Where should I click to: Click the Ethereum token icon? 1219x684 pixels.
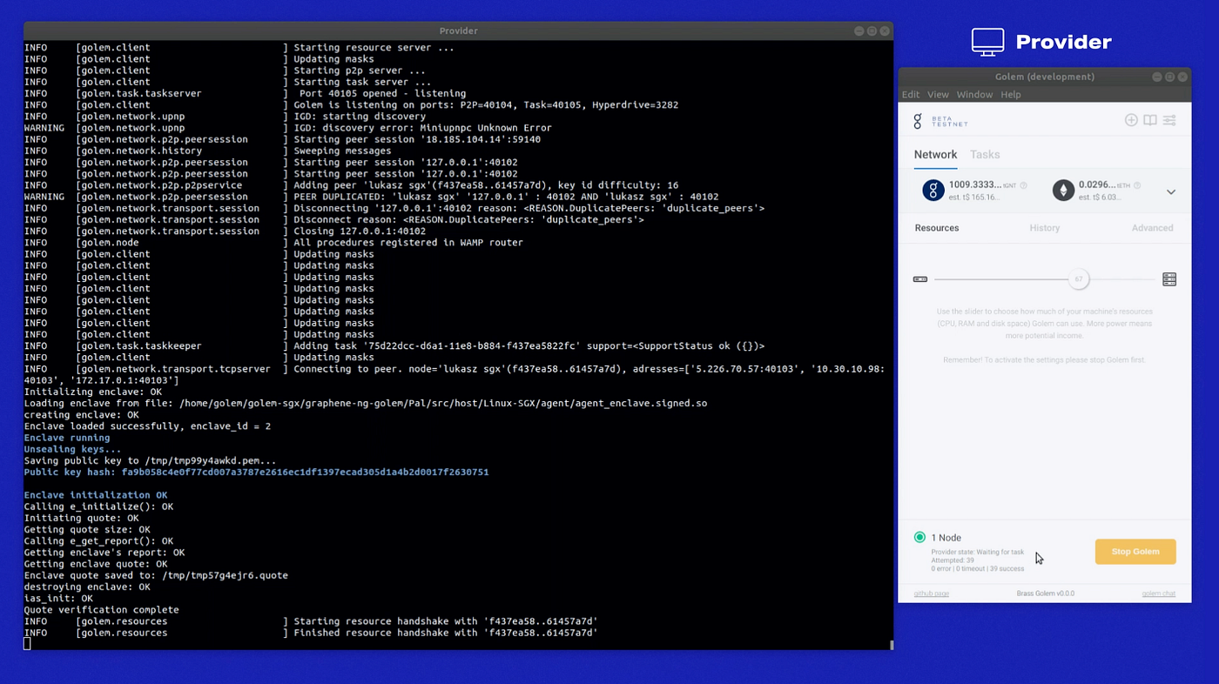[1063, 191]
